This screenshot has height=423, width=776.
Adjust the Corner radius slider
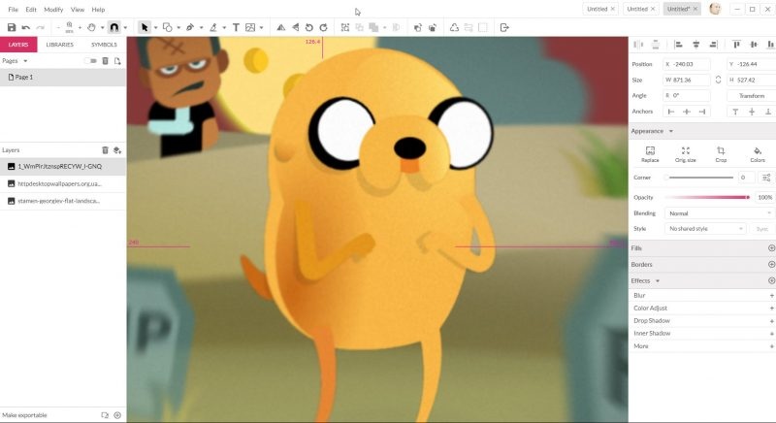tap(698, 178)
